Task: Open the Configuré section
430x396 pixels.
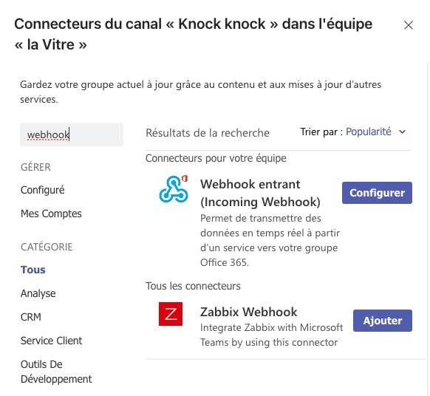Action: 43,190
